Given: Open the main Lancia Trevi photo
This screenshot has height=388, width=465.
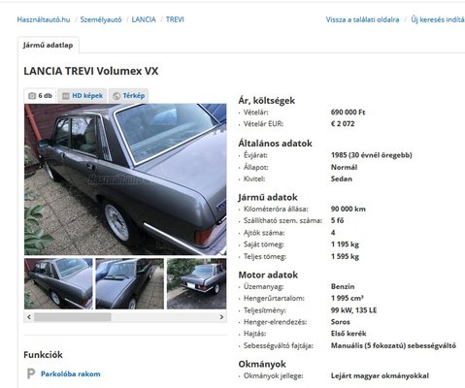Looking at the screenshot, I should click(125, 179).
